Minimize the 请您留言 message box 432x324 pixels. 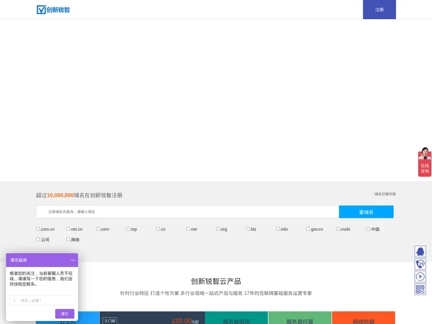tap(73, 260)
